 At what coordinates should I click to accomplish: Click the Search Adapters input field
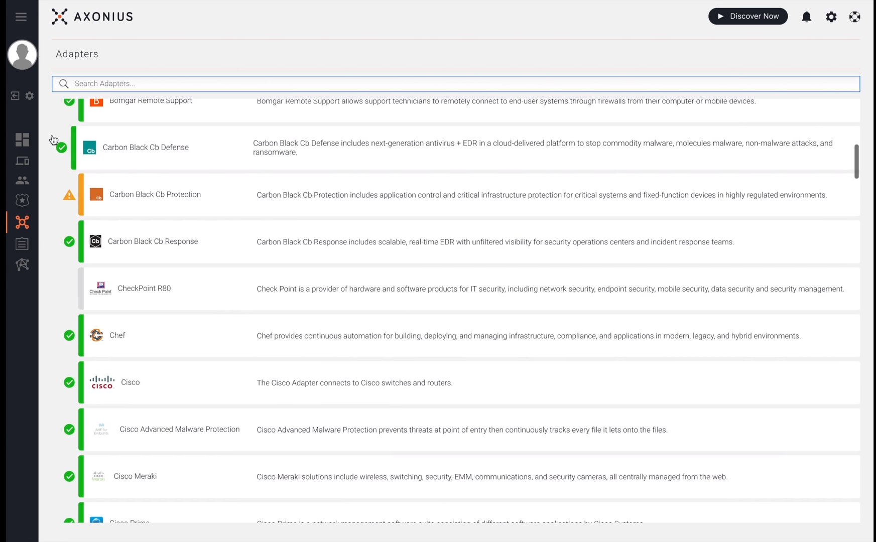(456, 84)
